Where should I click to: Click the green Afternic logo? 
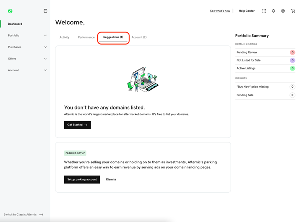(10, 11)
